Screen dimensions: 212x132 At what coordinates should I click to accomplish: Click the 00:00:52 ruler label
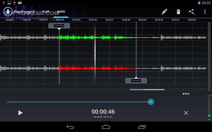click(192, 20)
